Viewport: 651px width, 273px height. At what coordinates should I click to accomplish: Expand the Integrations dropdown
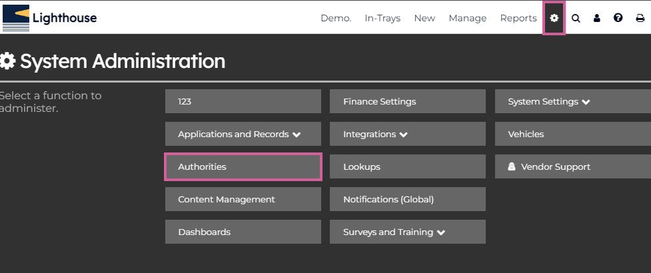(x=407, y=134)
